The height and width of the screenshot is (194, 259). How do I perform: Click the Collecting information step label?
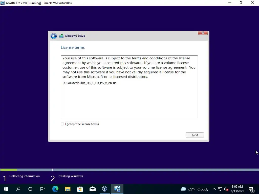tap(25, 176)
